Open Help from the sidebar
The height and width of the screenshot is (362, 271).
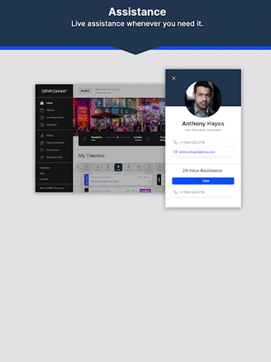tap(42, 173)
